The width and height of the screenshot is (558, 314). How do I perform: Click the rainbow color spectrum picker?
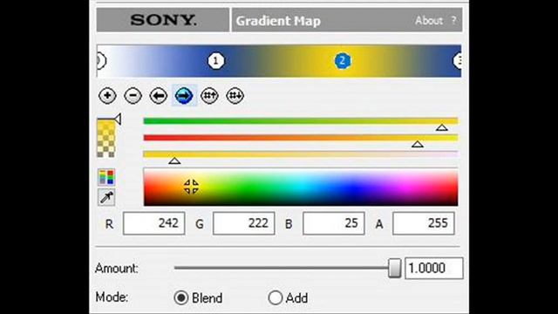coord(301,188)
